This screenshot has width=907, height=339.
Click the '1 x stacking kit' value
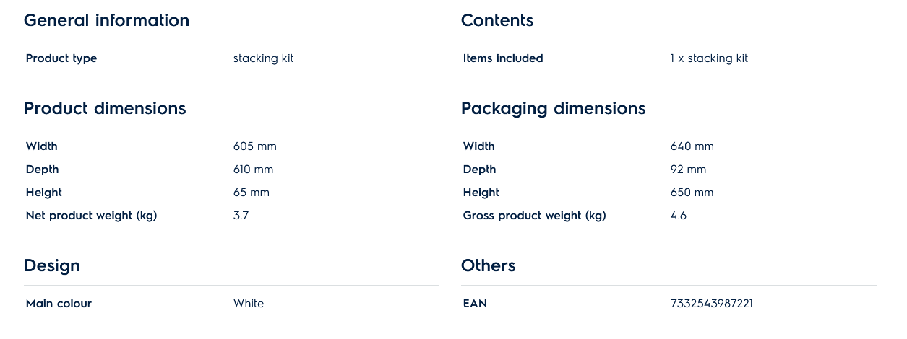(709, 58)
